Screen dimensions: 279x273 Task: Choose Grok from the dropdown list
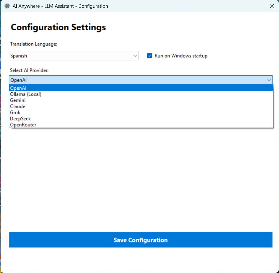click(141, 112)
